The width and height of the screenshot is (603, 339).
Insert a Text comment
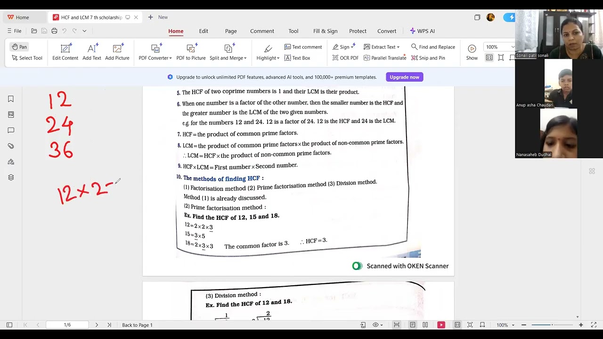[303, 47]
